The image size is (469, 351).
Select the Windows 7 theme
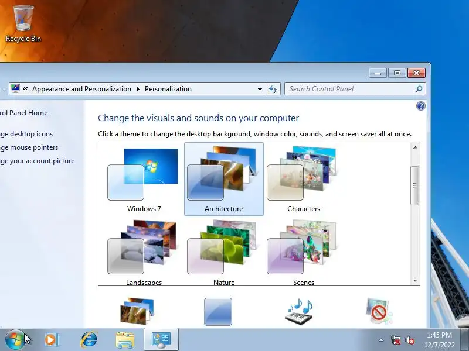coord(144,180)
